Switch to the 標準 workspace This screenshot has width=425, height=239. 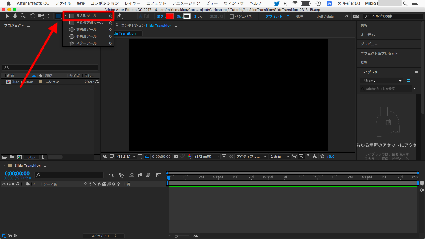(299, 16)
